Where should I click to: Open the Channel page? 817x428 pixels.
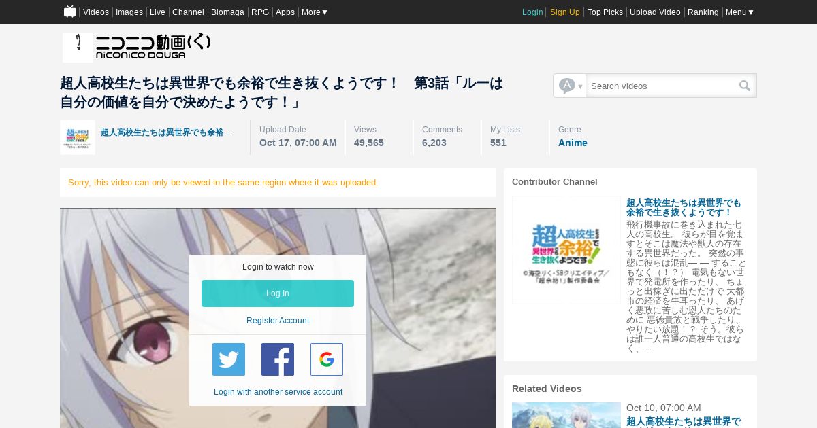tap(188, 12)
